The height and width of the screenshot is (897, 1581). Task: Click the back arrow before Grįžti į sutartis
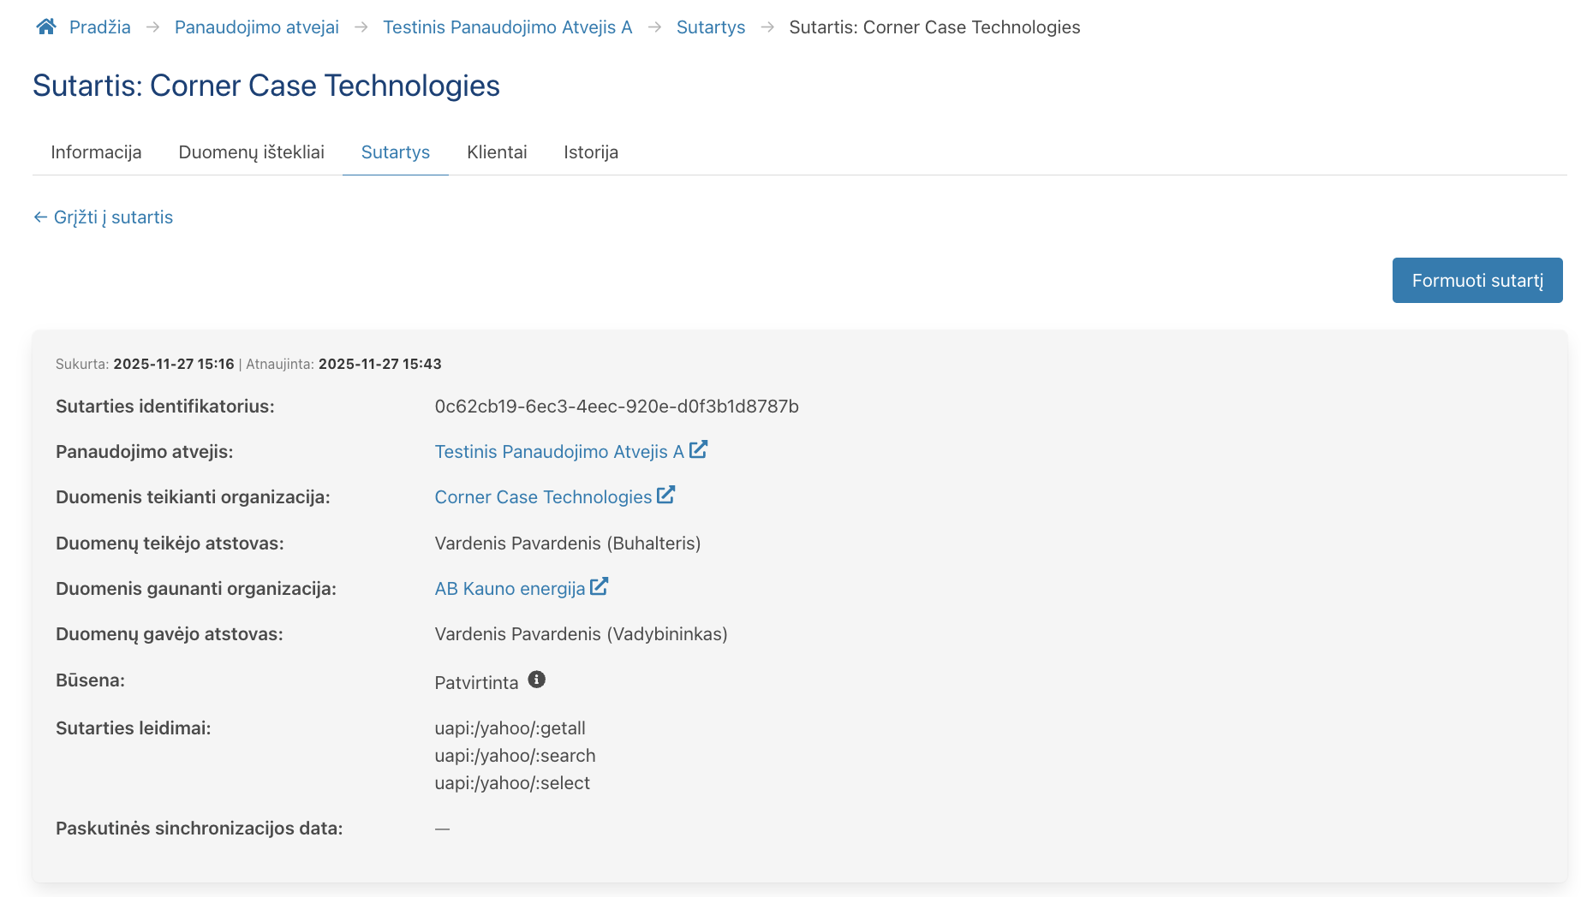coord(40,217)
